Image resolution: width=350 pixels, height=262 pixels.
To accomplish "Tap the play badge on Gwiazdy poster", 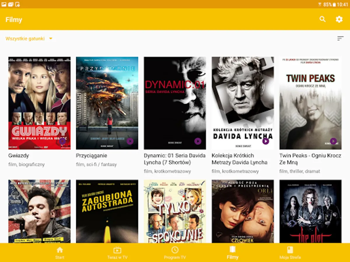I will pos(62,141).
